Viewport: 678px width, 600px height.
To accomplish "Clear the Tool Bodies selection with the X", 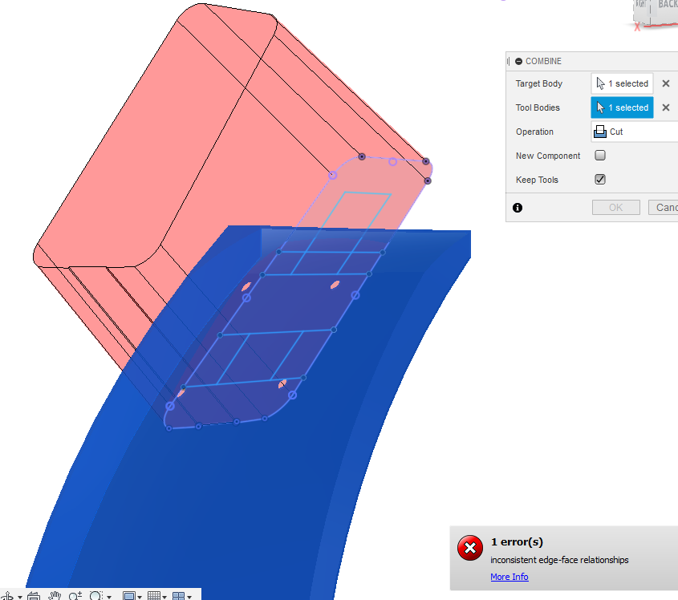I will [x=665, y=107].
